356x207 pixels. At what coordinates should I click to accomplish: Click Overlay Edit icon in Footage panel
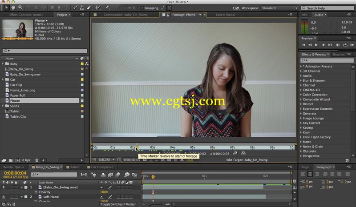tap(243, 153)
